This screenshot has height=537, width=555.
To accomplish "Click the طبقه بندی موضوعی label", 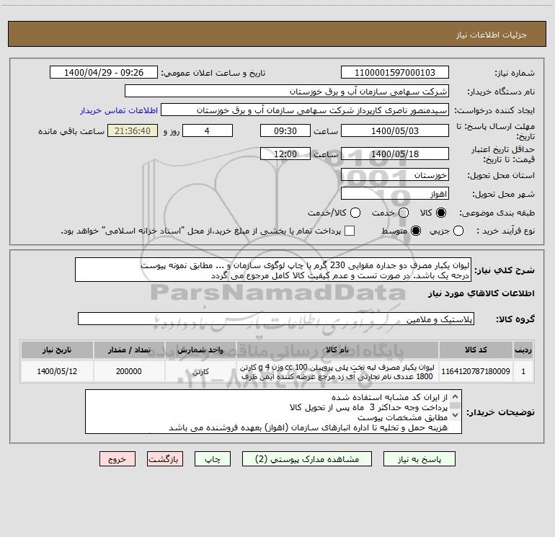I will coord(497,213).
